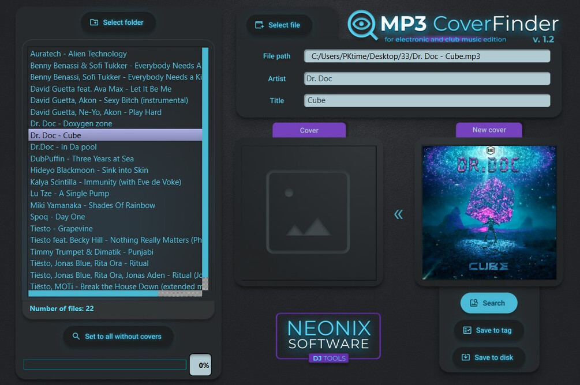This screenshot has width=580, height=385.
Task: Click the Save to tag label
Action: [493, 330]
